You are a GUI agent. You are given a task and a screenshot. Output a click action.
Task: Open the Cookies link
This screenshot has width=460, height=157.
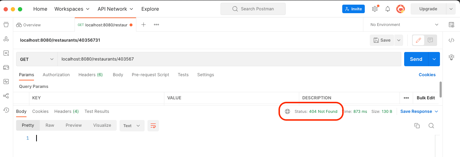pos(427,75)
